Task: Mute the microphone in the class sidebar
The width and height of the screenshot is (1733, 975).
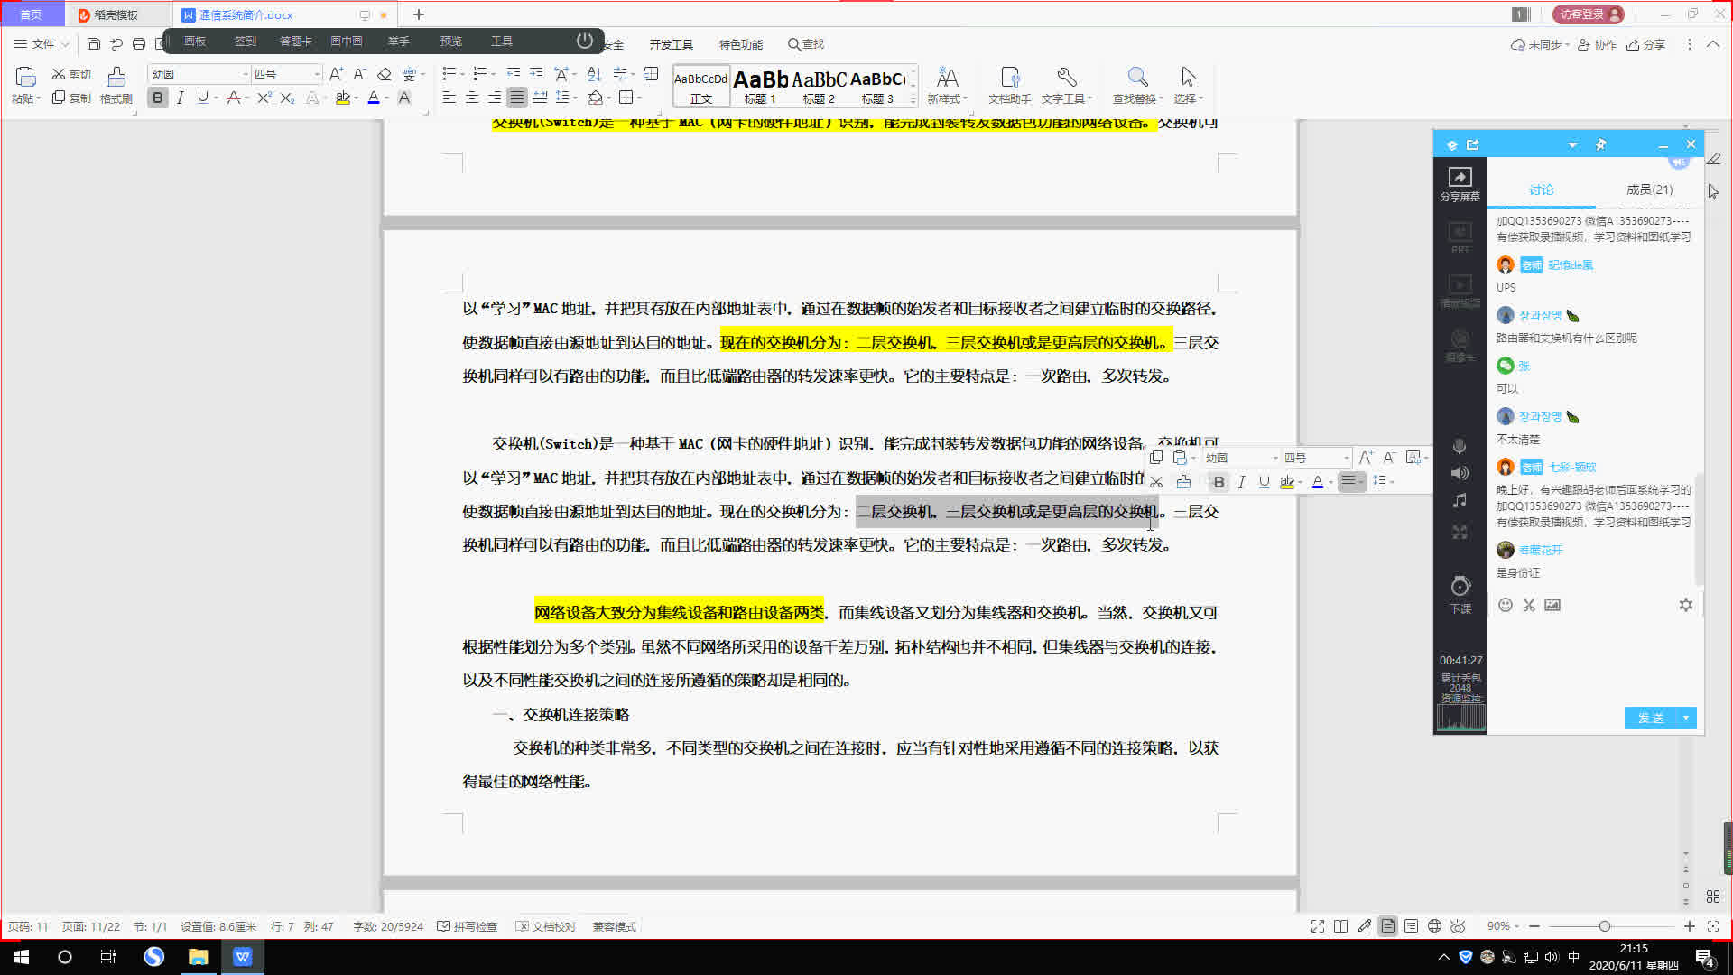Action: tap(1460, 445)
